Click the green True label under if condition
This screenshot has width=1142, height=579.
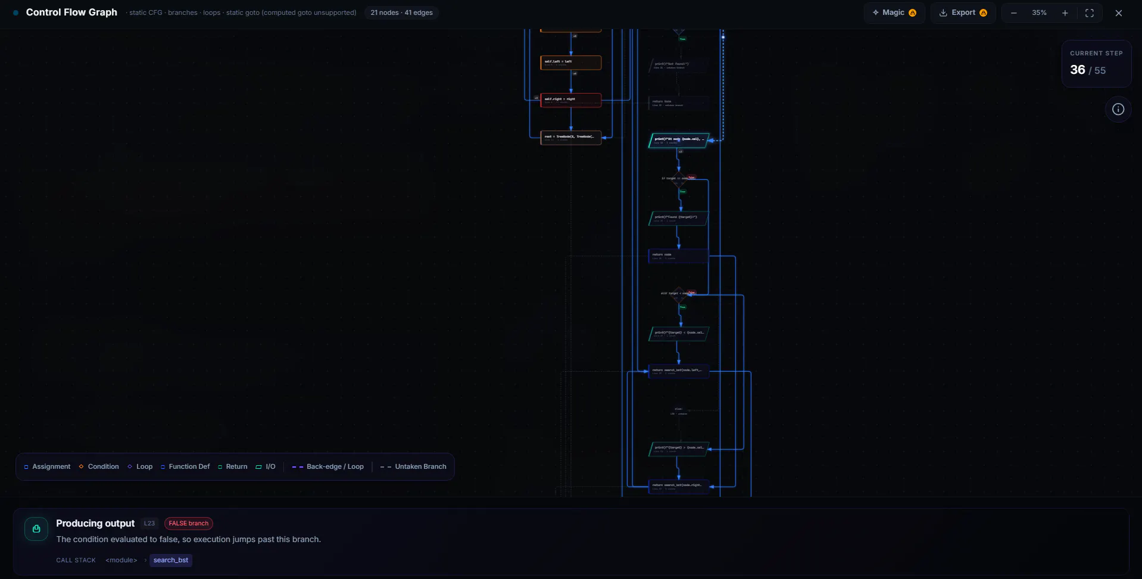pos(682,192)
